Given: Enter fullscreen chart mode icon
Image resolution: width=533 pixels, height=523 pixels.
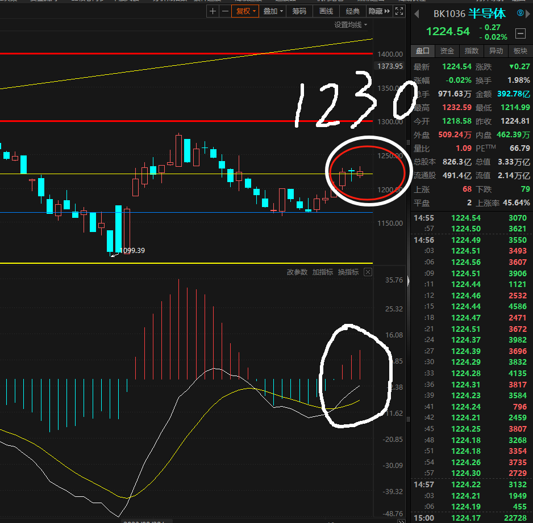Looking at the screenshot, I should tap(399, 11).
